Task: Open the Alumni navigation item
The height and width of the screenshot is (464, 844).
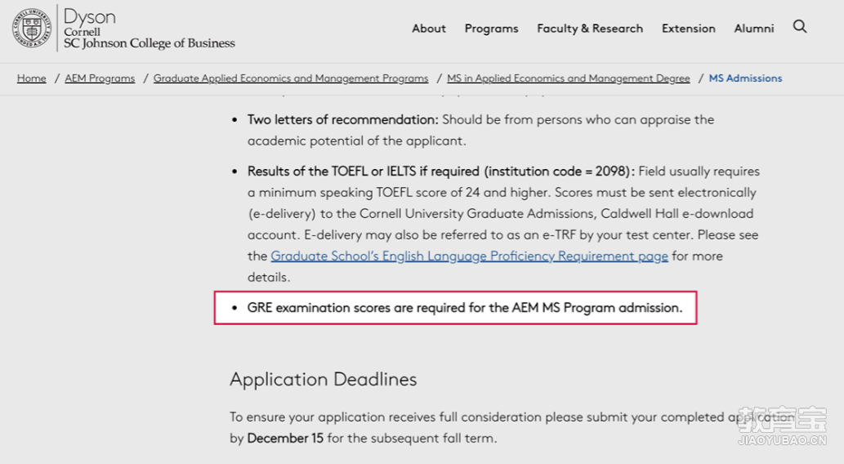Action: (x=753, y=29)
